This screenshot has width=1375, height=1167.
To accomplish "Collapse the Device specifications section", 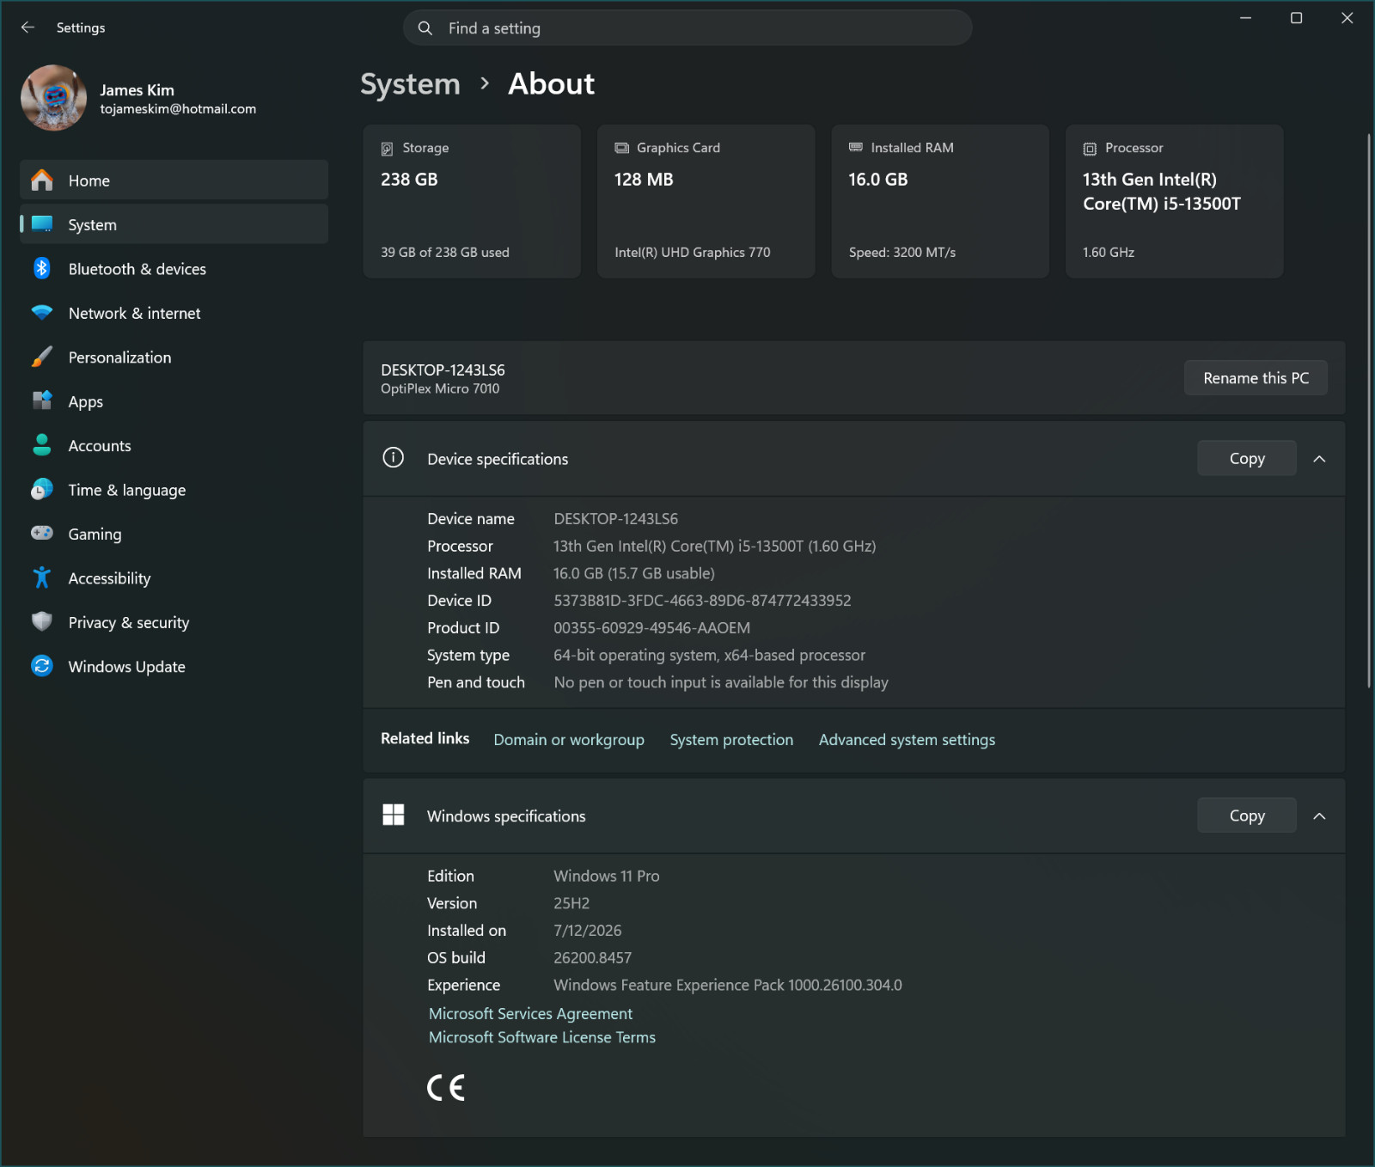I will coord(1319,459).
